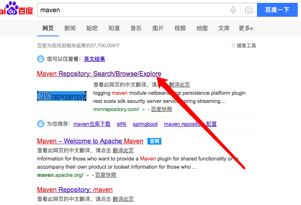Expand dropdown arrow next to maven.apache.org/
The width and height of the screenshot is (301, 205).
88,176
